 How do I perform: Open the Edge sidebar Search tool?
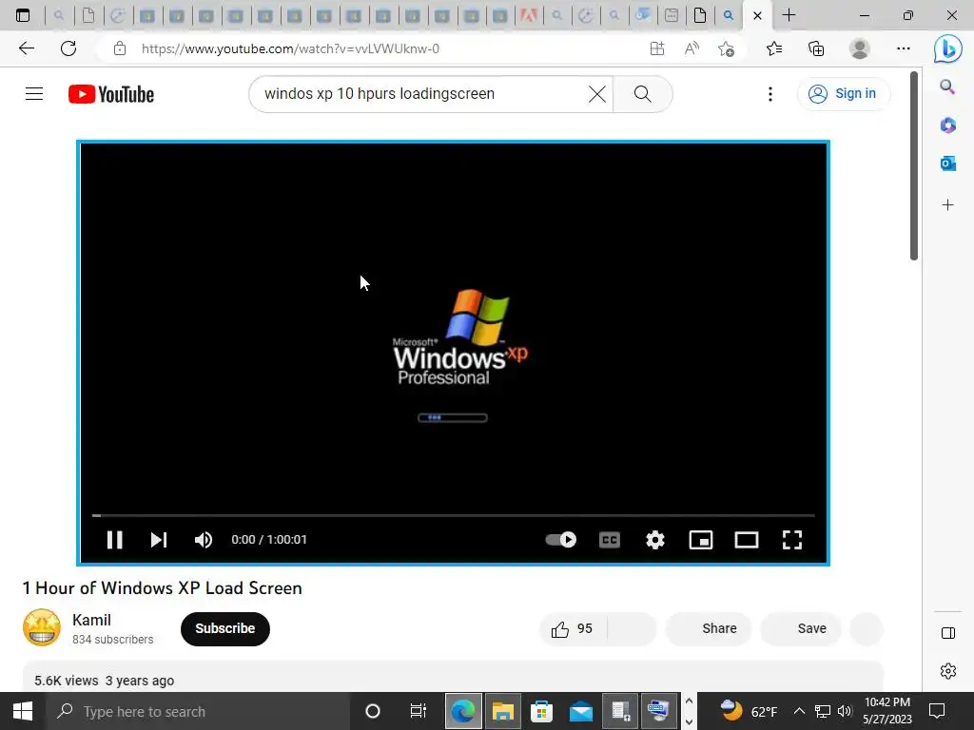click(947, 86)
